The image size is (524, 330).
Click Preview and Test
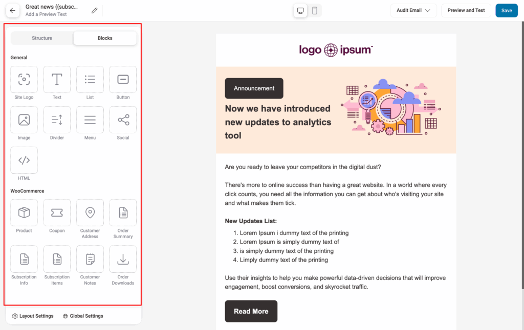click(466, 10)
